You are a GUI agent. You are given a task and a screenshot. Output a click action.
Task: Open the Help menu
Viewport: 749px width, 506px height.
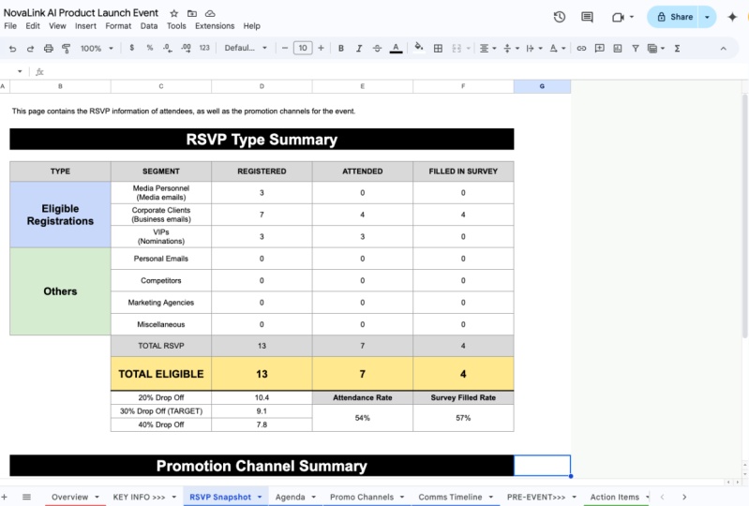(x=251, y=26)
